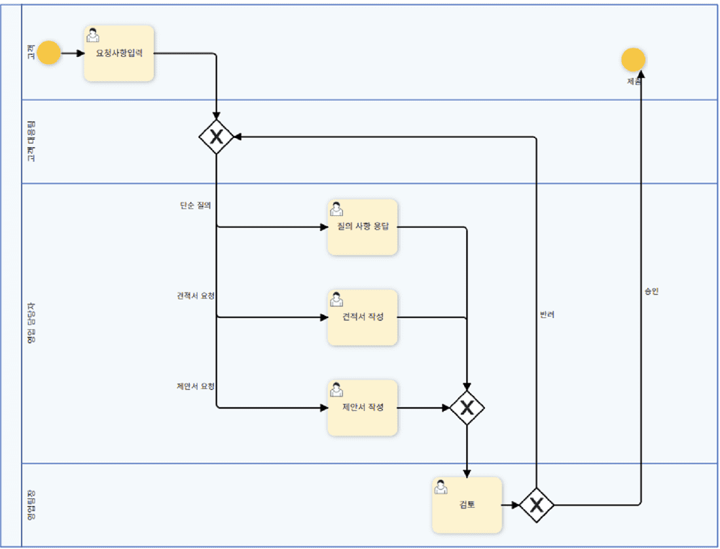Select the 검토 task box
This screenshot has width=720, height=549.
(467, 505)
